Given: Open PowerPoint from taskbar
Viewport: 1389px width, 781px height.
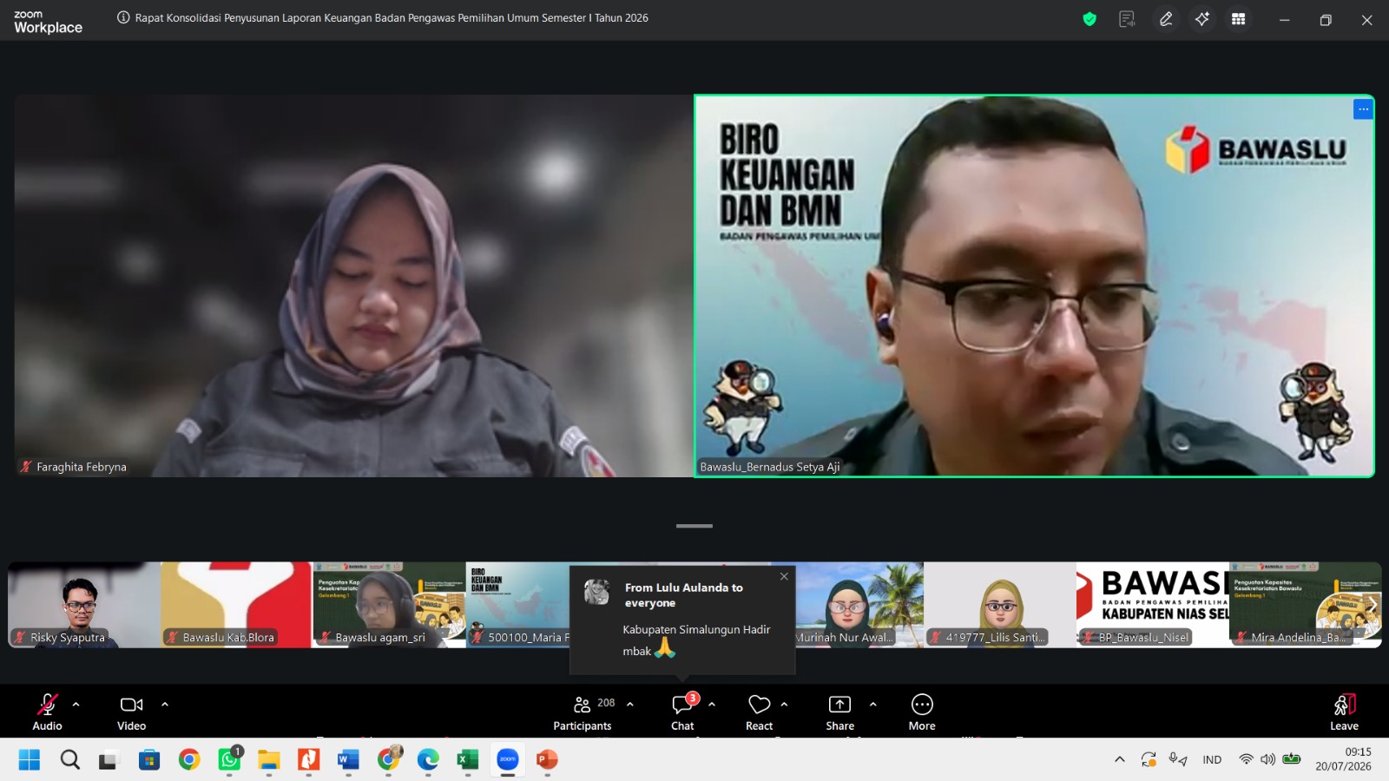Looking at the screenshot, I should tap(547, 760).
